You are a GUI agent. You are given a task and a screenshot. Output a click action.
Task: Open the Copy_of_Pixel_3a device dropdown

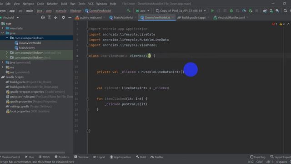181,11
